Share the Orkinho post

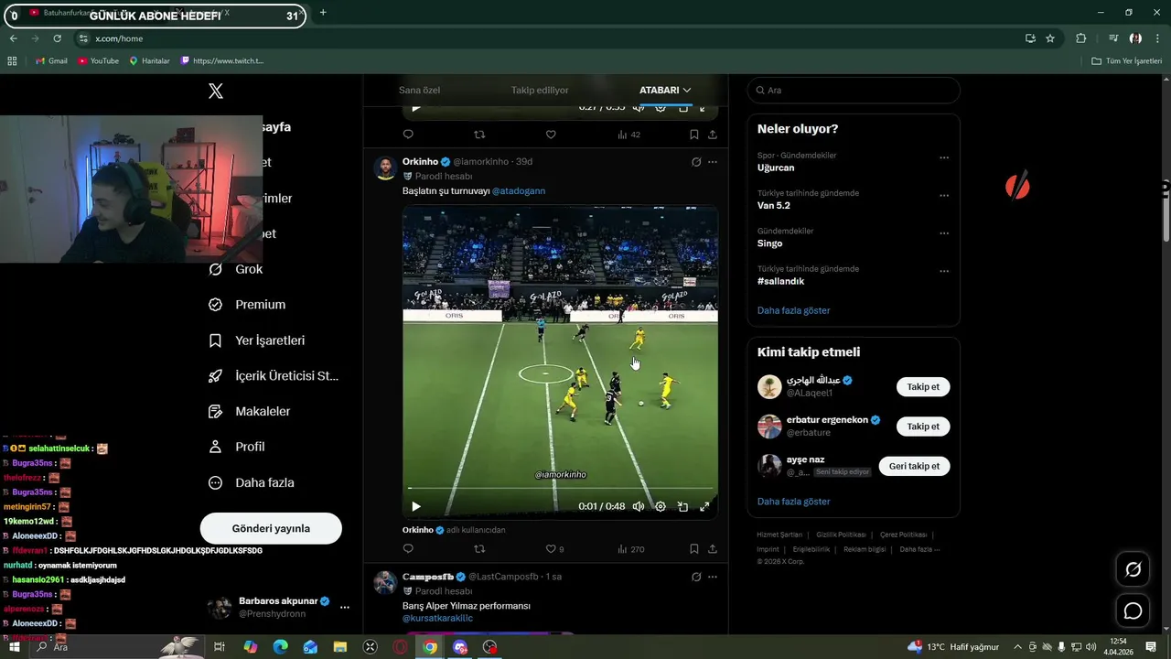(x=713, y=549)
